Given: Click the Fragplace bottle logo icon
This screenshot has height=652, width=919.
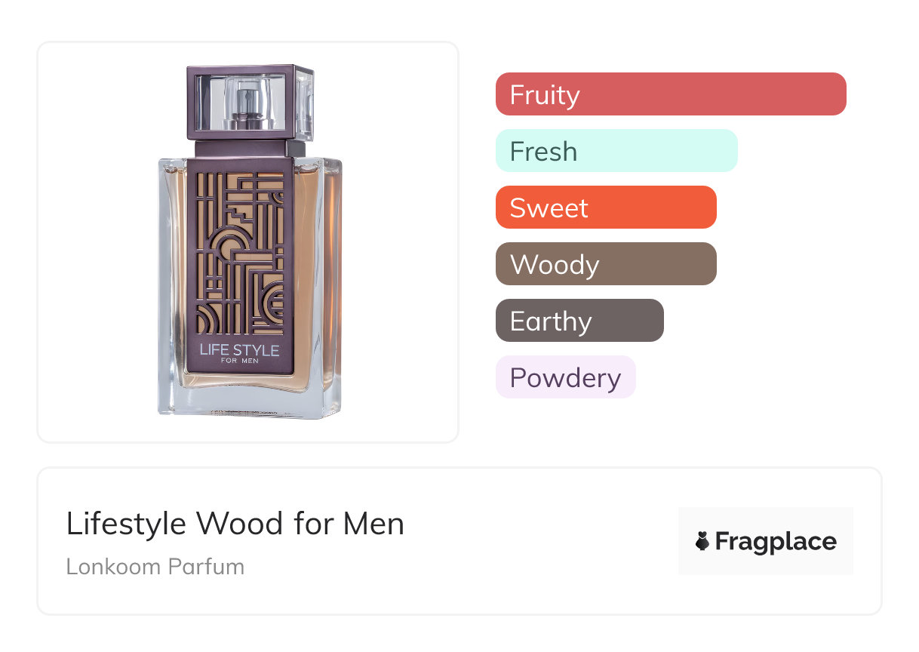Looking at the screenshot, I should [703, 541].
